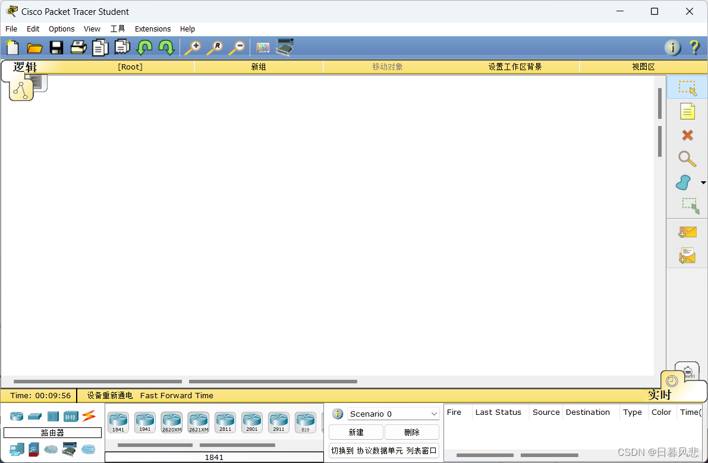Pick the 2911 router
The image size is (708, 463).
point(279,423)
